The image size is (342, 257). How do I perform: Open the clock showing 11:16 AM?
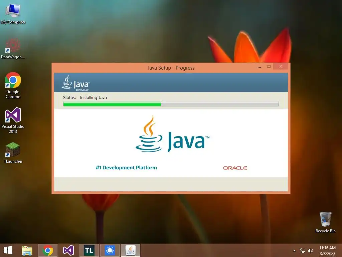pyautogui.click(x=327, y=251)
